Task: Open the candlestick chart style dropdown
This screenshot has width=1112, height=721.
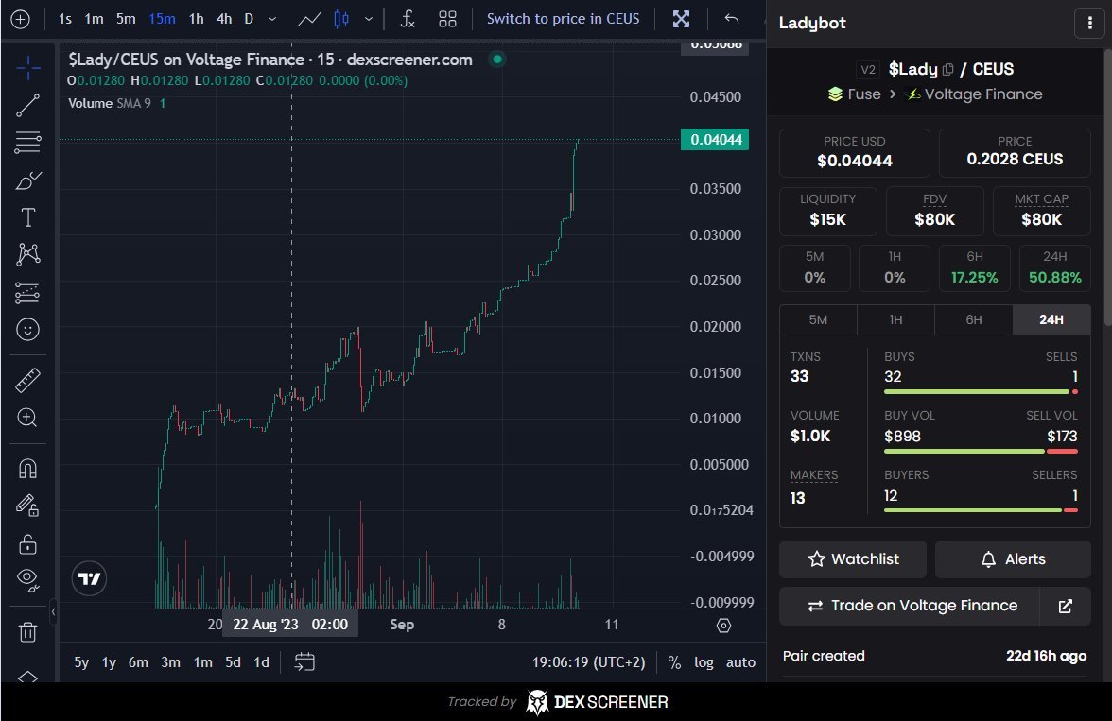Action: click(x=369, y=18)
